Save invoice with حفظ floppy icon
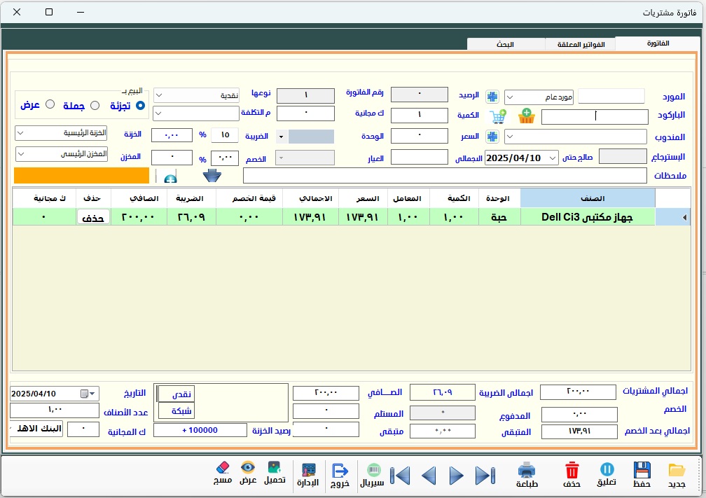 (642, 469)
